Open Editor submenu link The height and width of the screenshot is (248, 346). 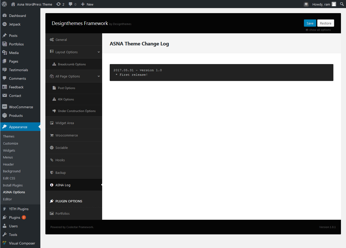point(7,199)
